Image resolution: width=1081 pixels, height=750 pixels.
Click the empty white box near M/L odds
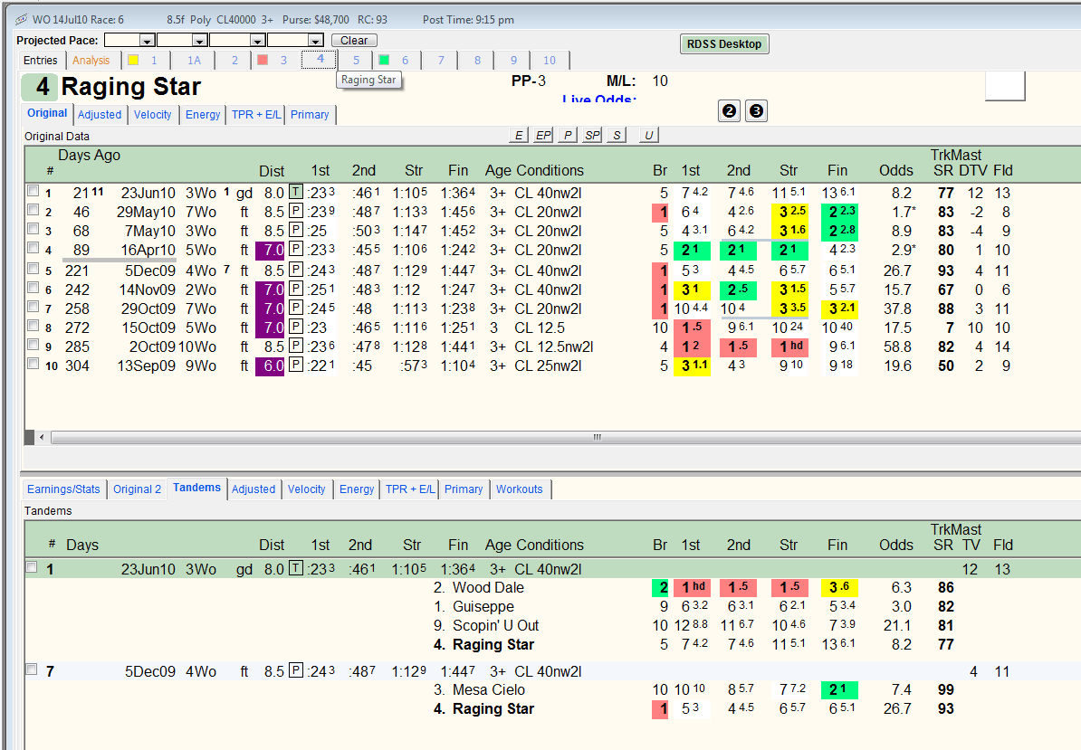pos(1004,86)
